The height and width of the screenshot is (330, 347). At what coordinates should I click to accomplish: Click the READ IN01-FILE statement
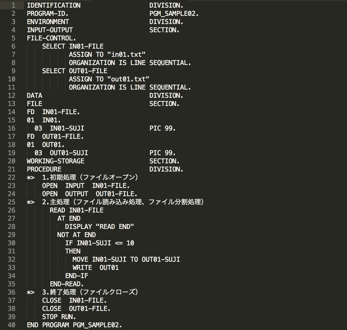point(76,210)
